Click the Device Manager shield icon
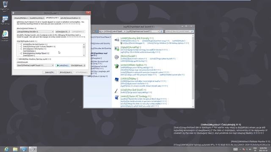Image resolution: width=271 pixels, height=152 pixels. [122, 43]
